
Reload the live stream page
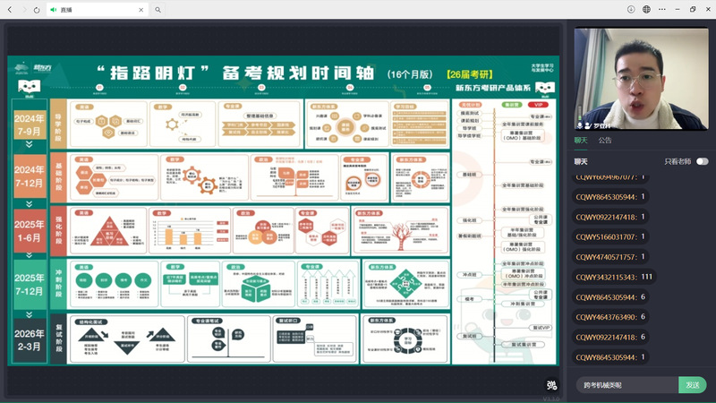[x=36, y=9]
